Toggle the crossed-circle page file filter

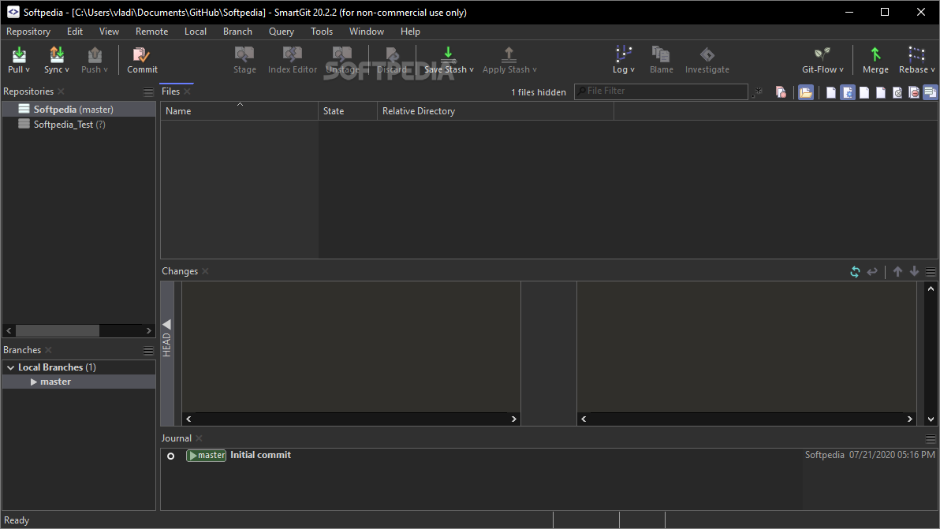[x=897, y=92]
